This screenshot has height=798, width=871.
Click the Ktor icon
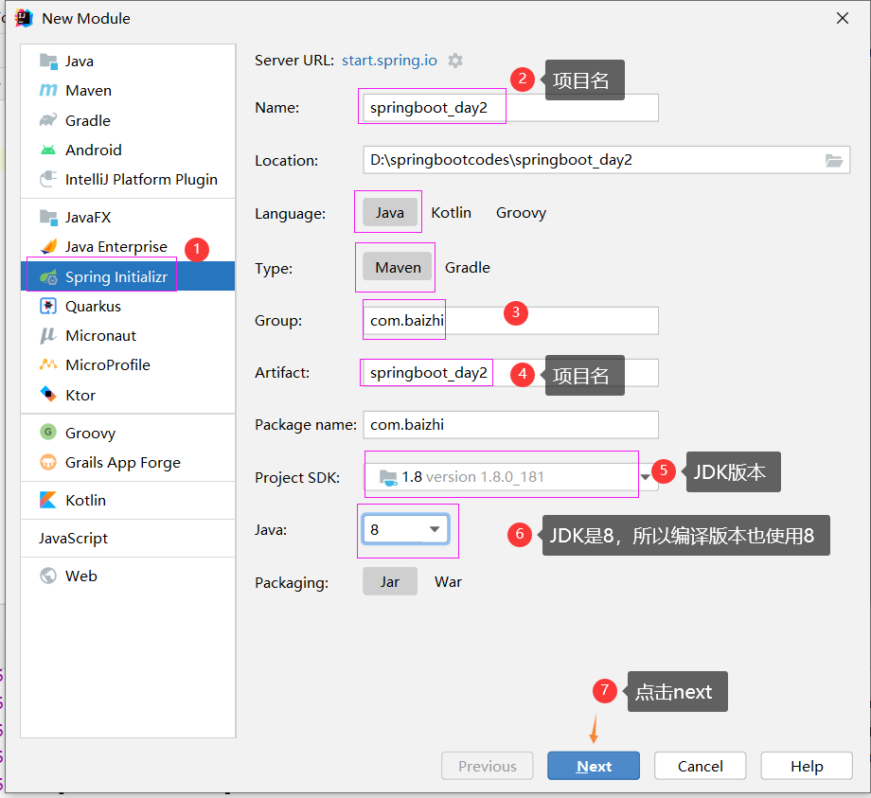(x=48, y=395)
